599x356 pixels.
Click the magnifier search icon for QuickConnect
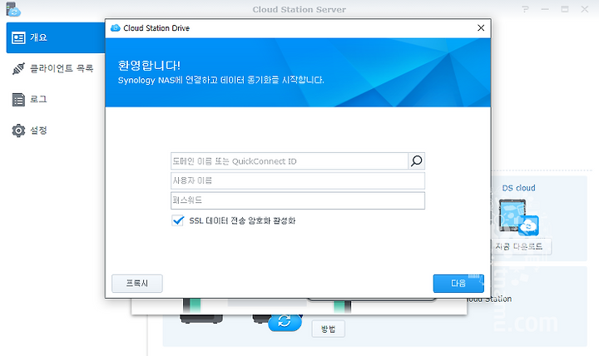click(x=417, y=161)
